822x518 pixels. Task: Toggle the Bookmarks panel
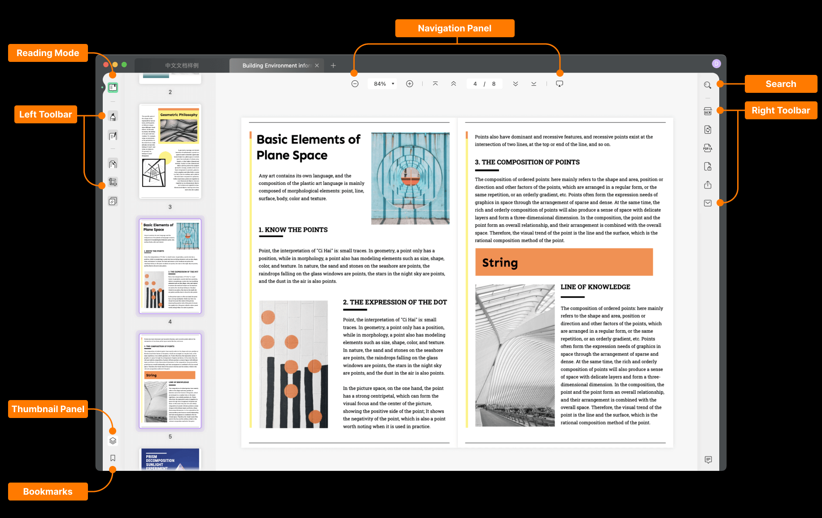pyautogui.click(x=113, y=458)
